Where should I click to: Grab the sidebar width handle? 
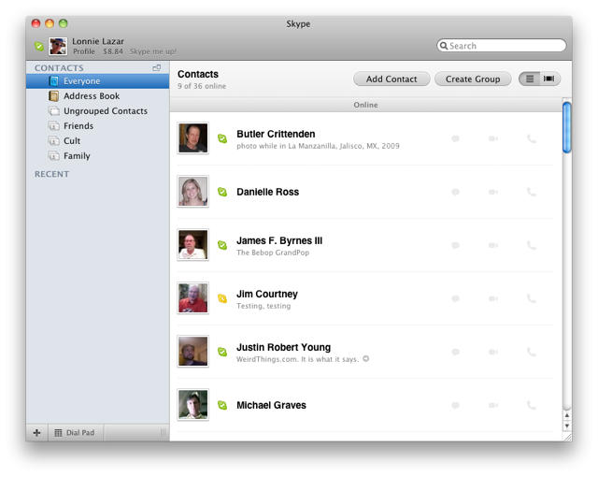click(x=163, y=433)
